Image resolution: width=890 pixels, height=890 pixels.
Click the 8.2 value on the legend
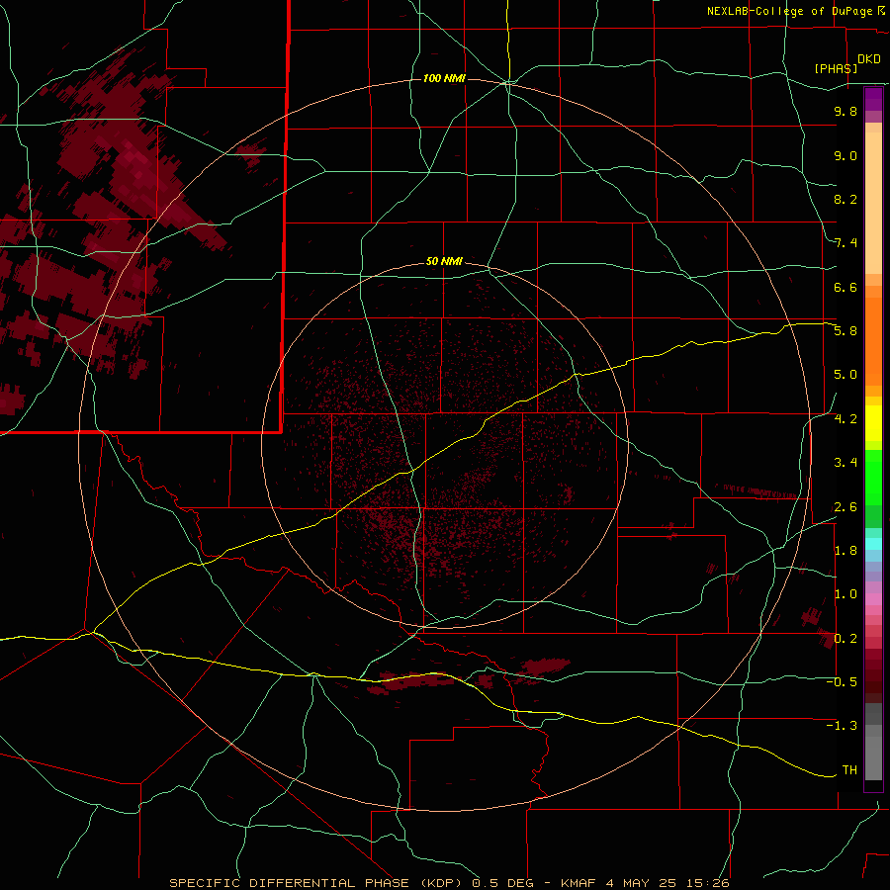click(x=845, y=199)
